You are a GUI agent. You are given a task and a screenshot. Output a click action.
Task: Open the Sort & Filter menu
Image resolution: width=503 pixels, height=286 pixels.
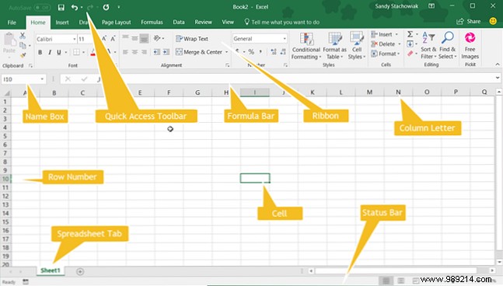coord(428,46)
